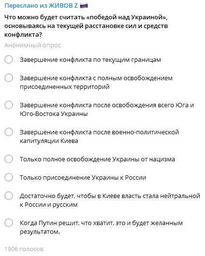Image resolution: width=205 pixels, height=256 pixels.
Task: Pick radio for 'военно-политической капитуляции Киева'
Action: 9,132
